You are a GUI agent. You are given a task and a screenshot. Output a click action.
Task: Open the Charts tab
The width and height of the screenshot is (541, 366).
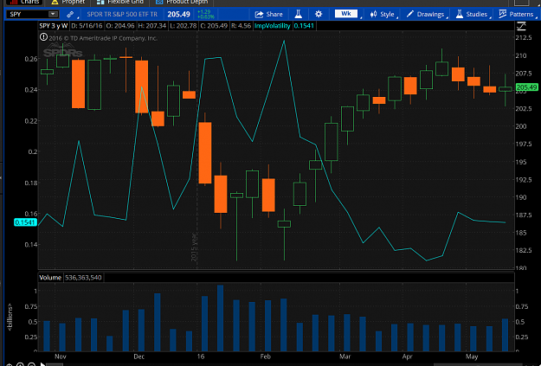click(24, 3)
